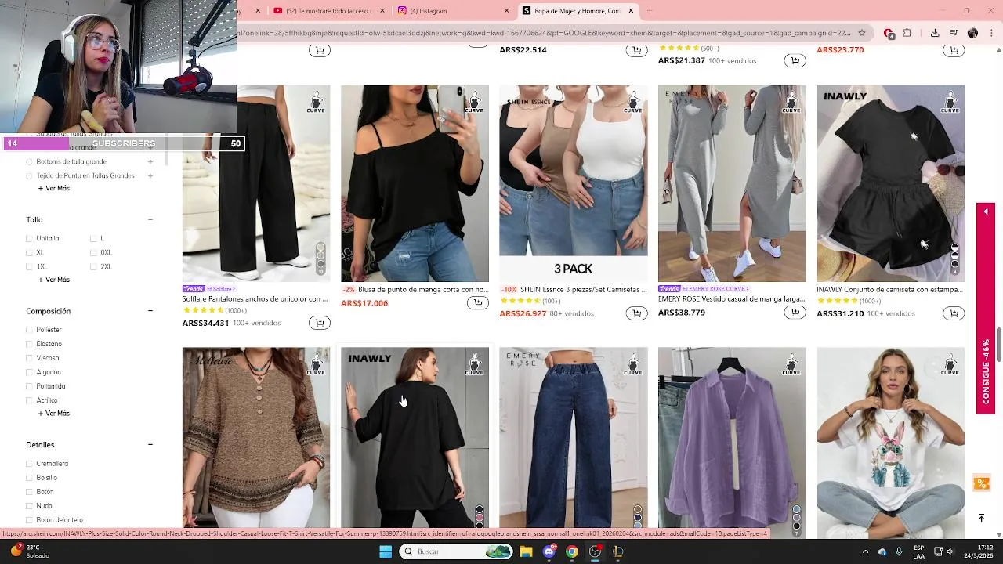Open the Chrome media control icon

coord(954,33)
